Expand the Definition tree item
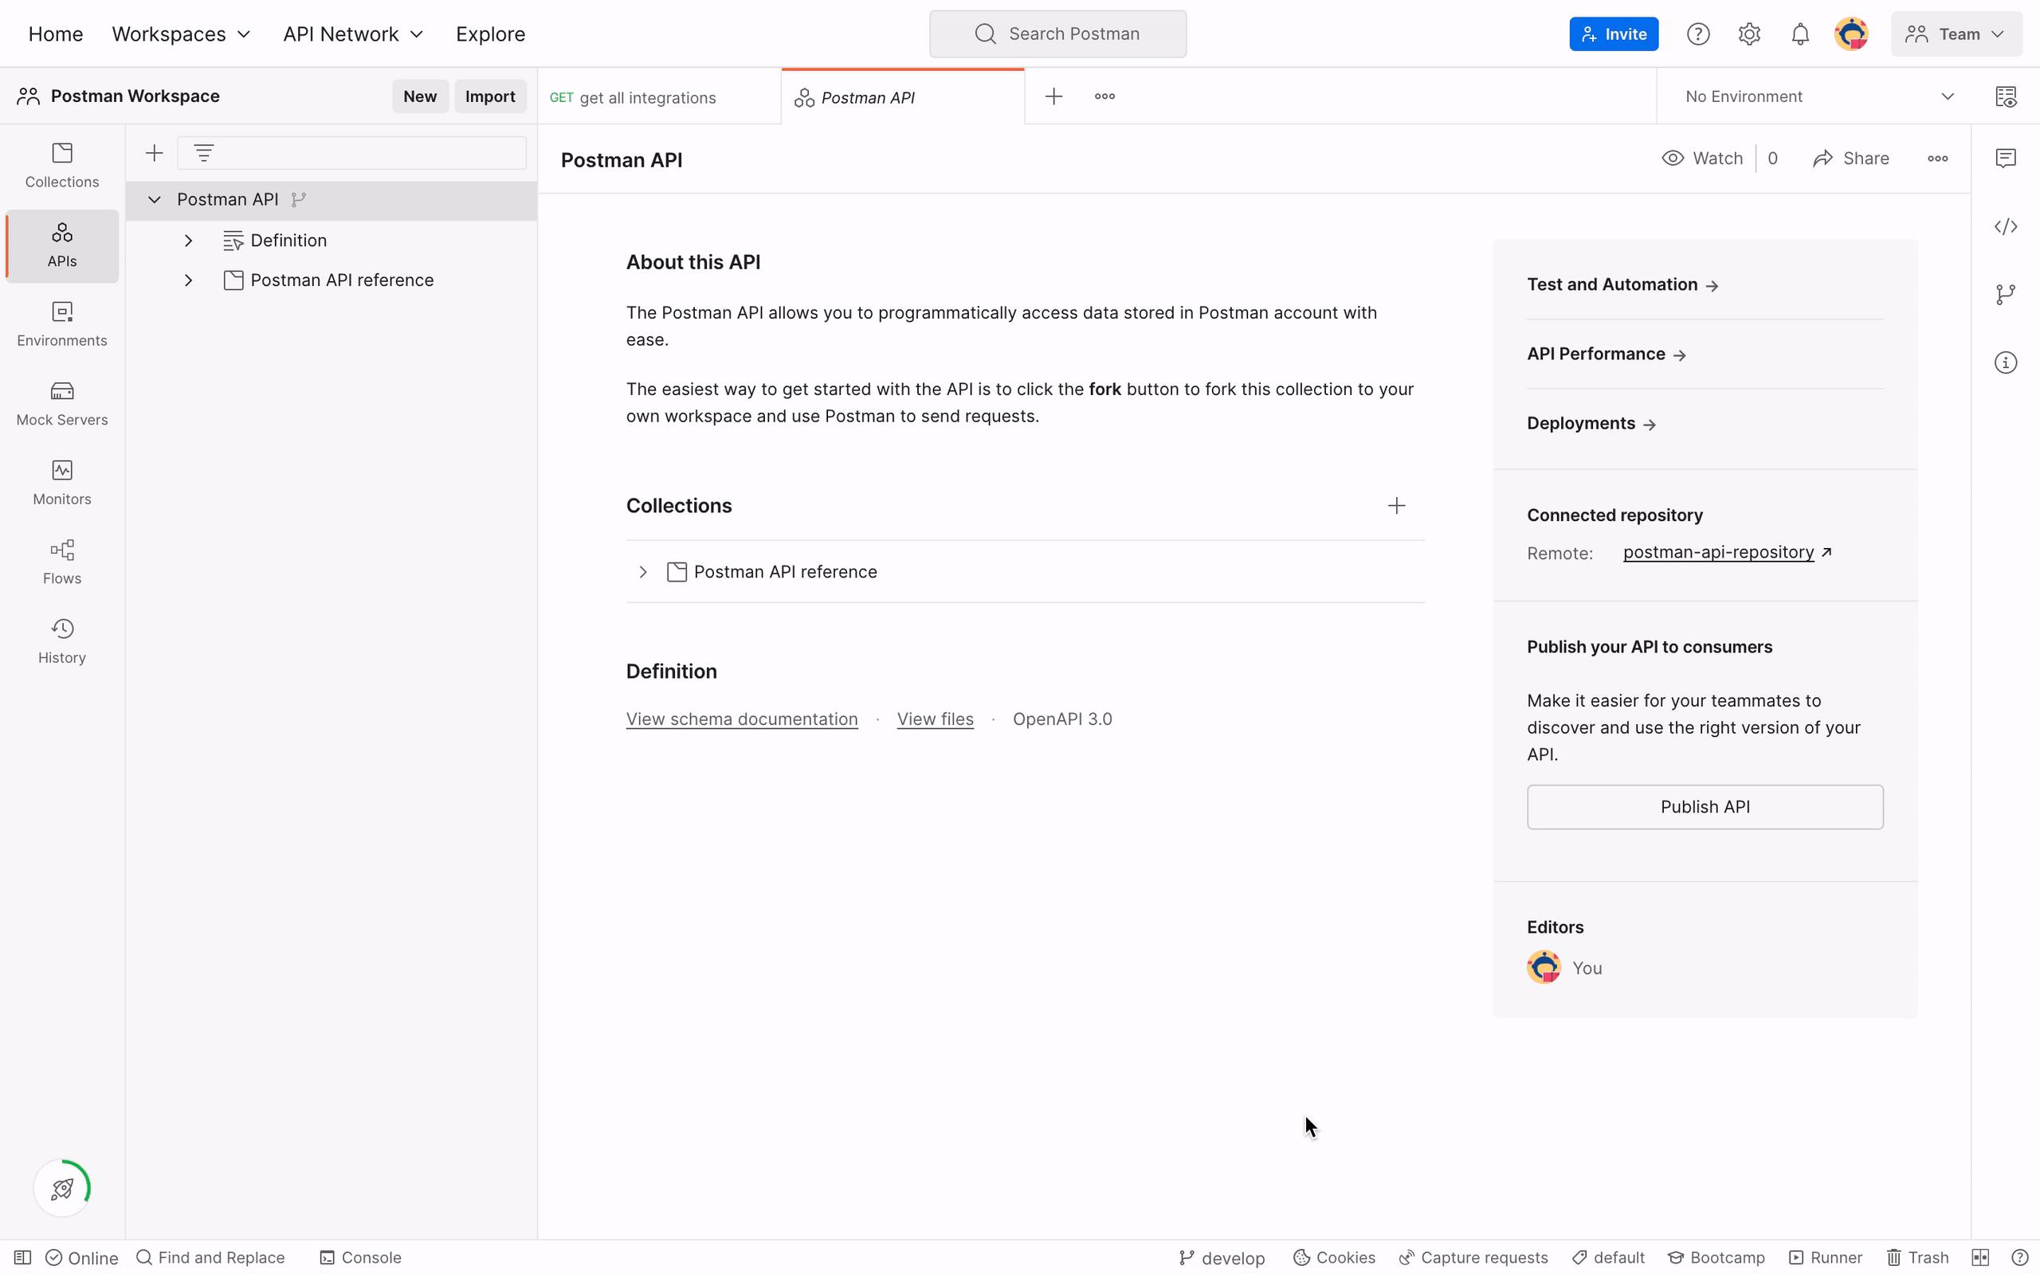 186,239
